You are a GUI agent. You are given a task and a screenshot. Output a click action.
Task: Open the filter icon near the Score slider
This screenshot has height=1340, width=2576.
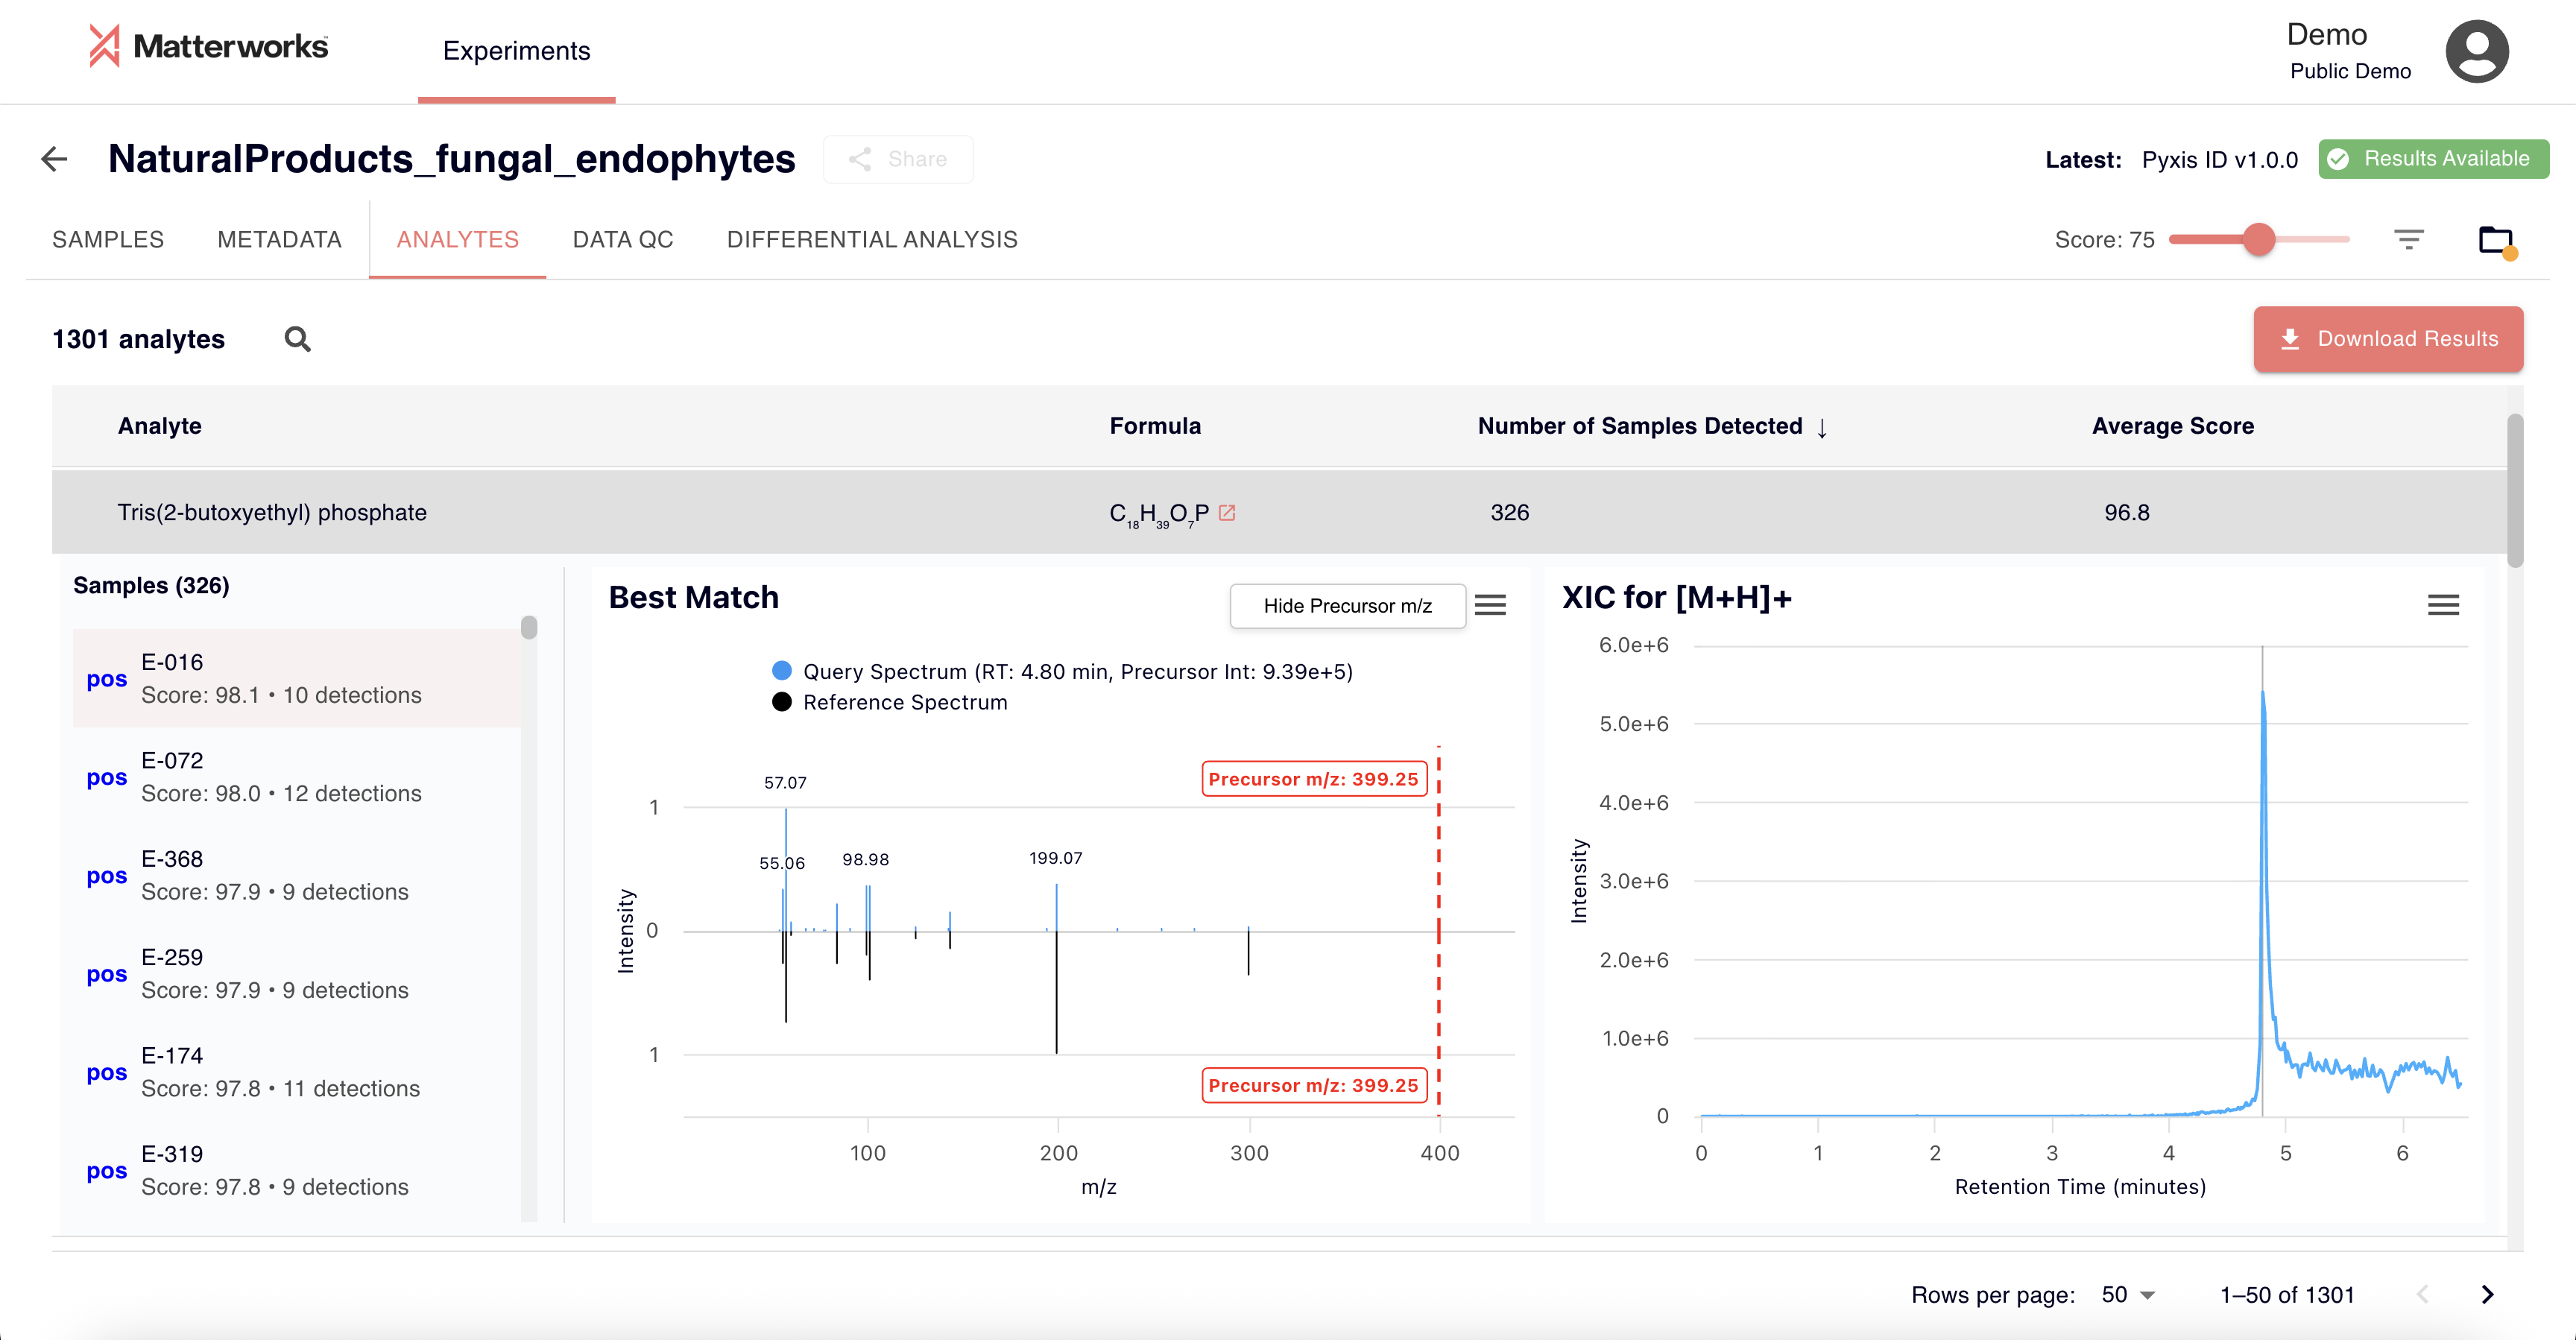(x=2410, y=239)
